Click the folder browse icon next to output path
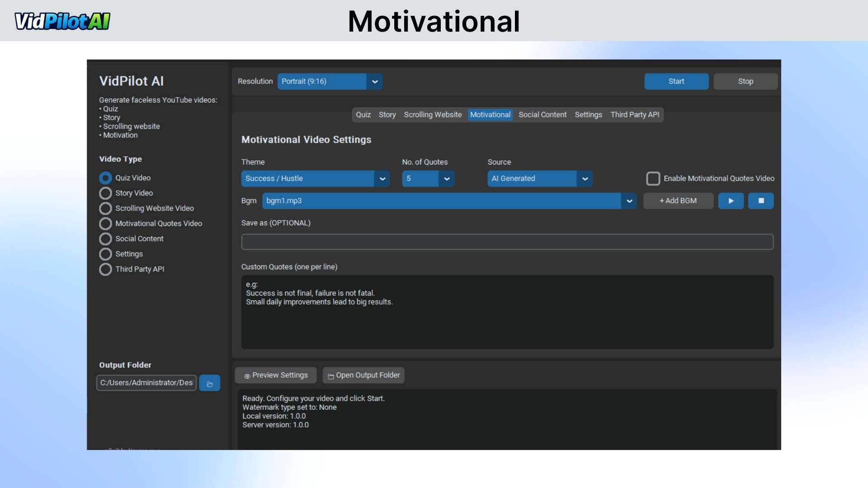This screenshot has height=488, width=868. tap(209, 383)
